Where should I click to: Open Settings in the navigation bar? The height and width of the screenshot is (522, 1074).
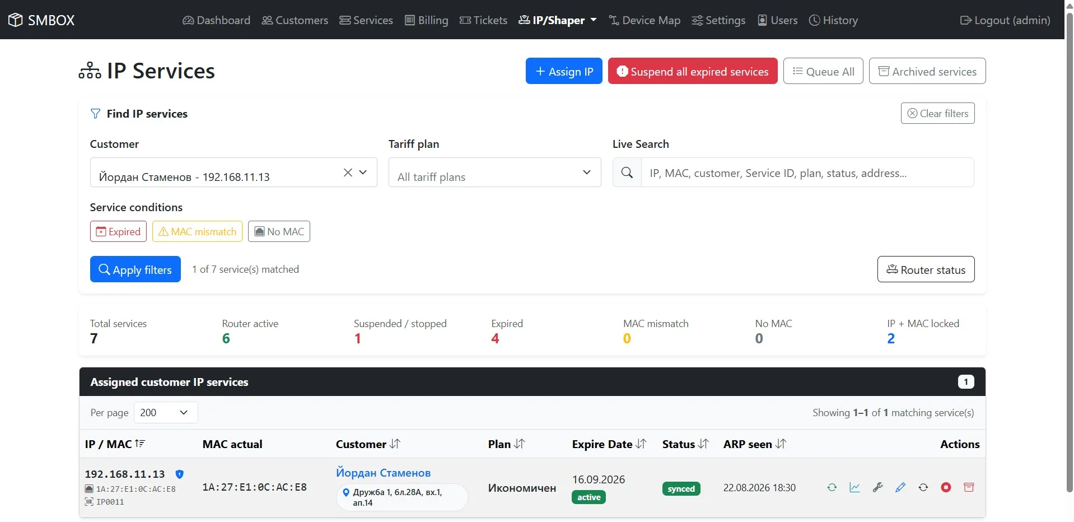718,20
